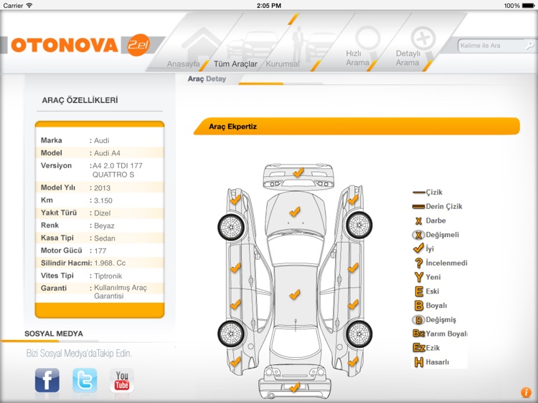Tap the lower wheel of the left side view
This screenshot has width=538, height=403.
tap(232, 334)
